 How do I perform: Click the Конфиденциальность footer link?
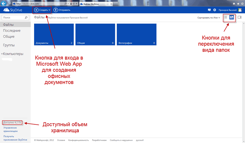(78, 140)
